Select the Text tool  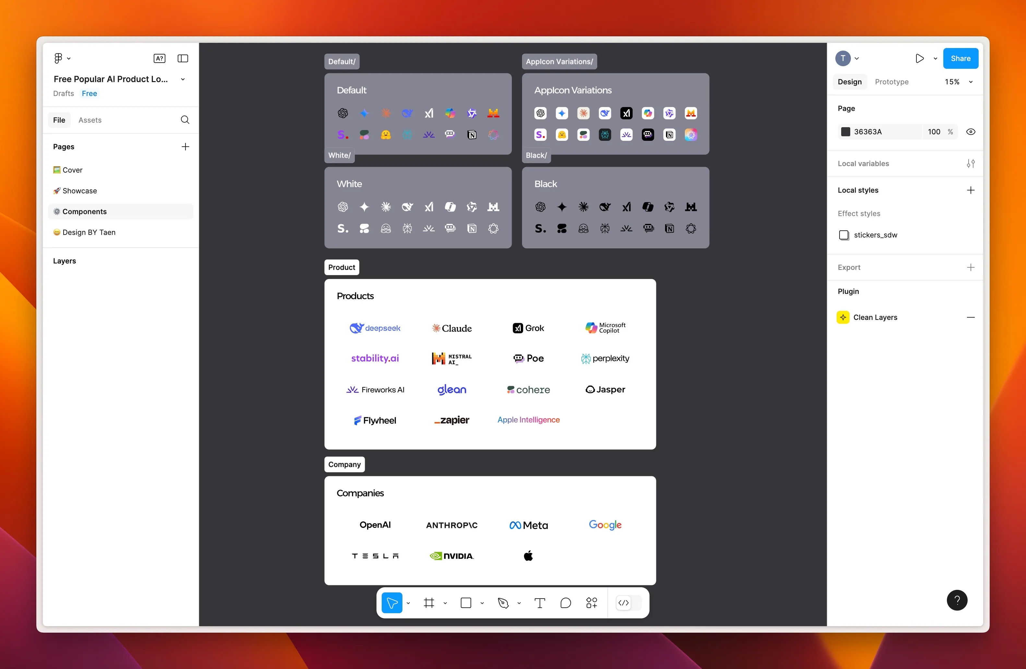540,602
